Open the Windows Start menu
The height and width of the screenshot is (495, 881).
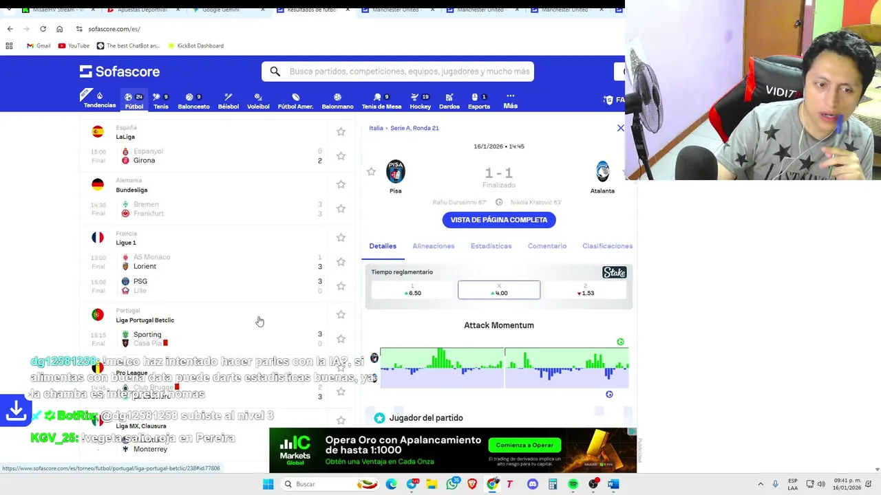point(268,484)
